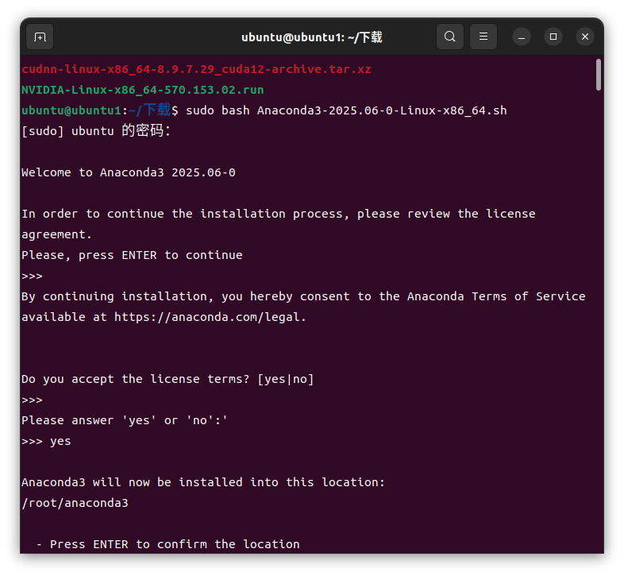This screenshot has height=576, width=624.
Task: Click the window title ubuntu@ubuntu1: ~/下载
Action: (312, 37)
